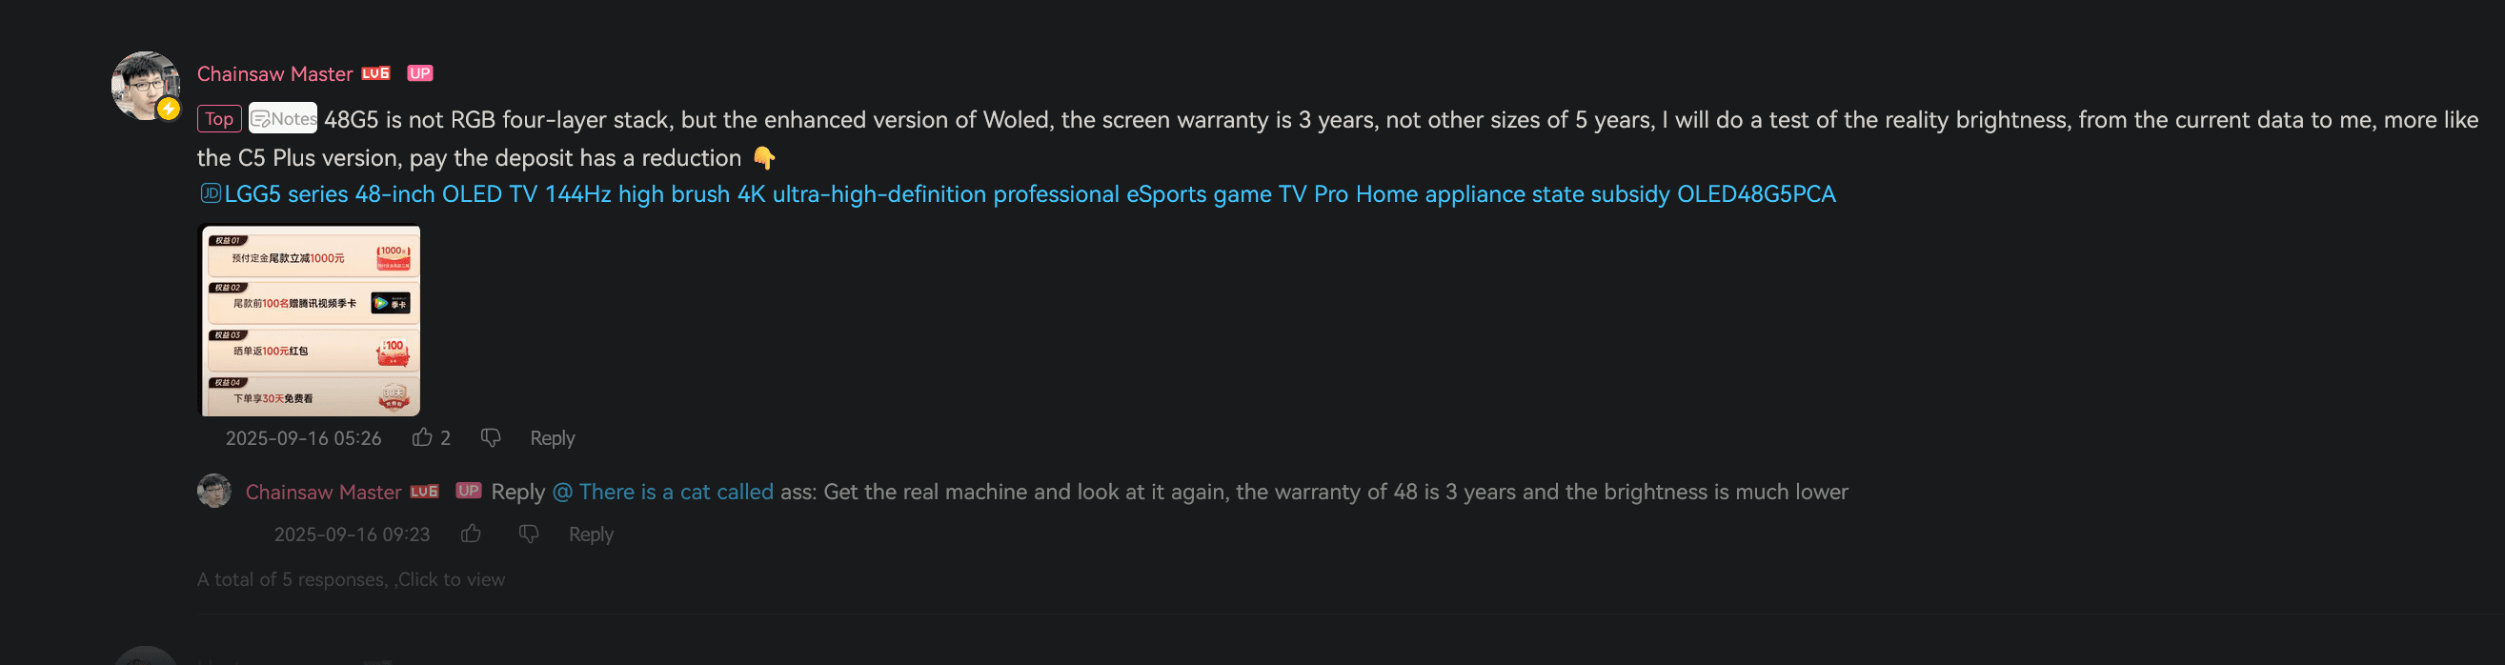Click the JD icon before the product link

[x=210, y=193]
